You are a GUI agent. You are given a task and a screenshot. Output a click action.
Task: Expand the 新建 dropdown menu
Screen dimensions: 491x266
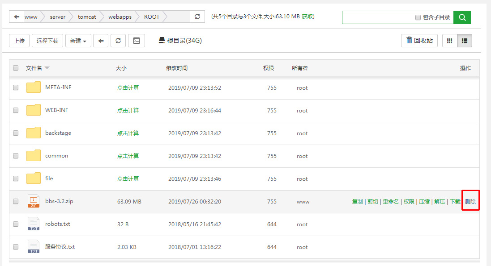click(78, 41)
